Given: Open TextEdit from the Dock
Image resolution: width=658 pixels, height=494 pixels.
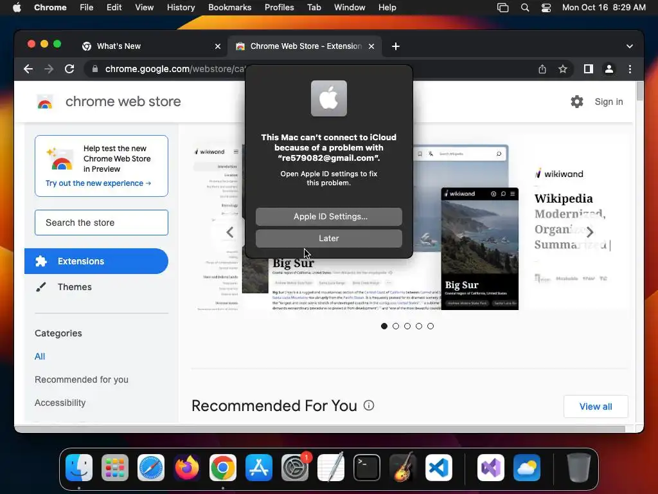Looking at the screenshot, I should click(331, 468).
